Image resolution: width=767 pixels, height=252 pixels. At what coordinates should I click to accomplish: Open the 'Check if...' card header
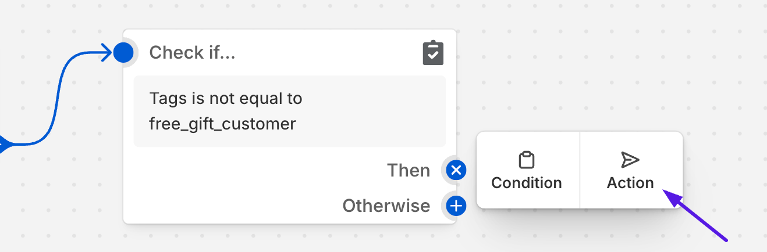(193, 53)
